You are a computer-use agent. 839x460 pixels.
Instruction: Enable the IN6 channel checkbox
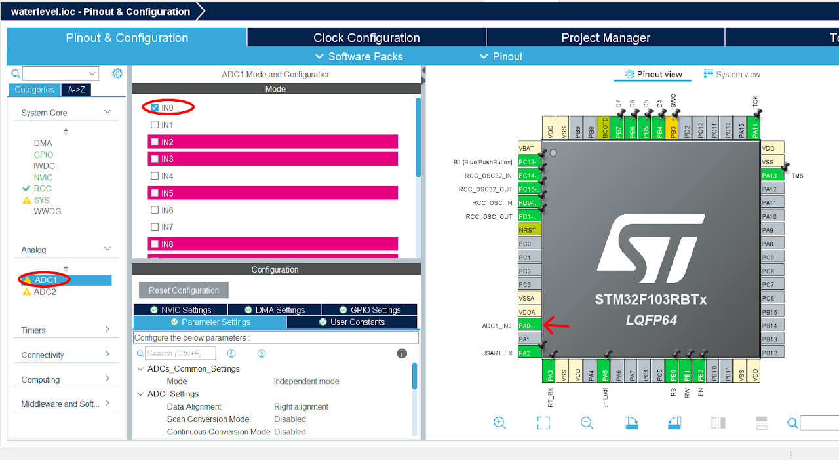click(155, 210)
